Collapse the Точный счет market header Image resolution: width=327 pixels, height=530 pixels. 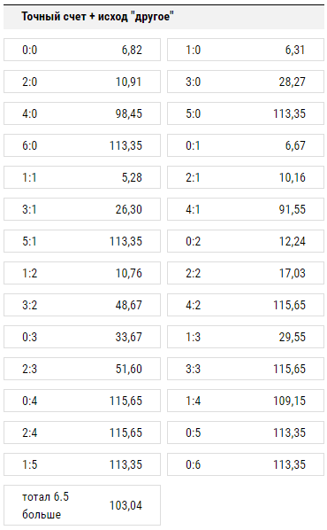(x=163, y=17)
